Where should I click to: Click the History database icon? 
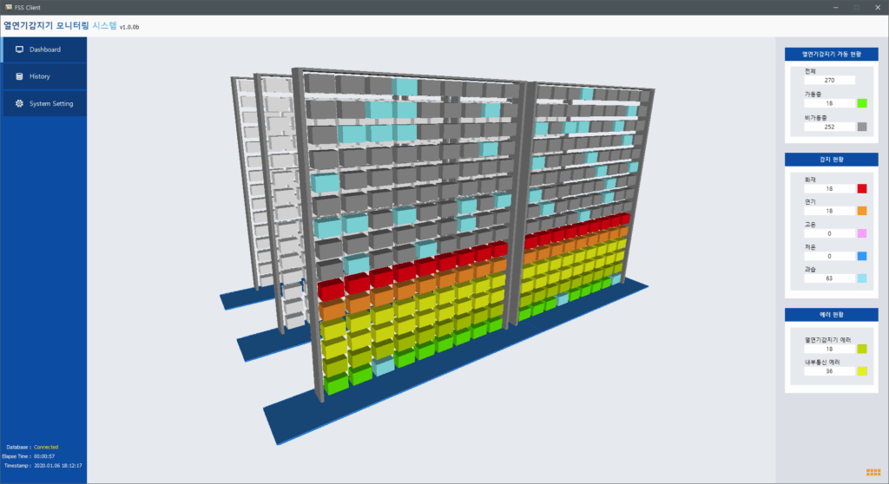[x=19, y=76]
